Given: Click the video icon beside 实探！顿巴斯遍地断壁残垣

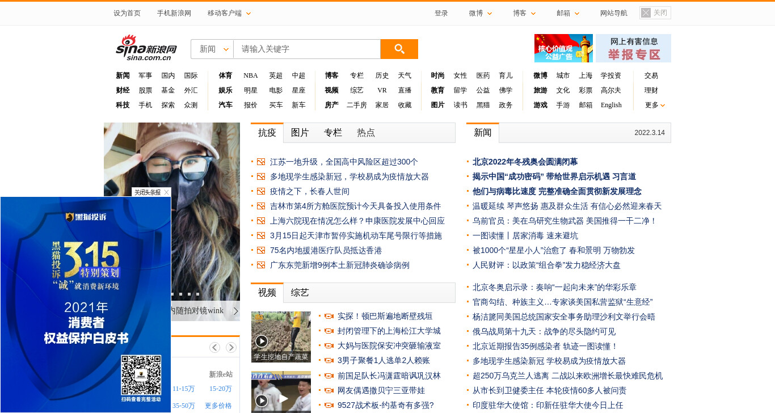Looking at the screenshot, I should (328, 316).
